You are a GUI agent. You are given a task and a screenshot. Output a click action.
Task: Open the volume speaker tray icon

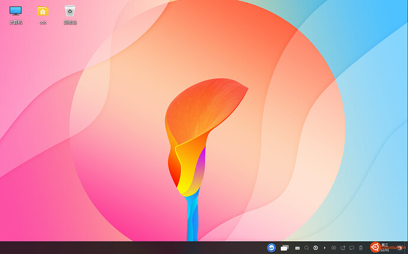click(x=333, y=248)
